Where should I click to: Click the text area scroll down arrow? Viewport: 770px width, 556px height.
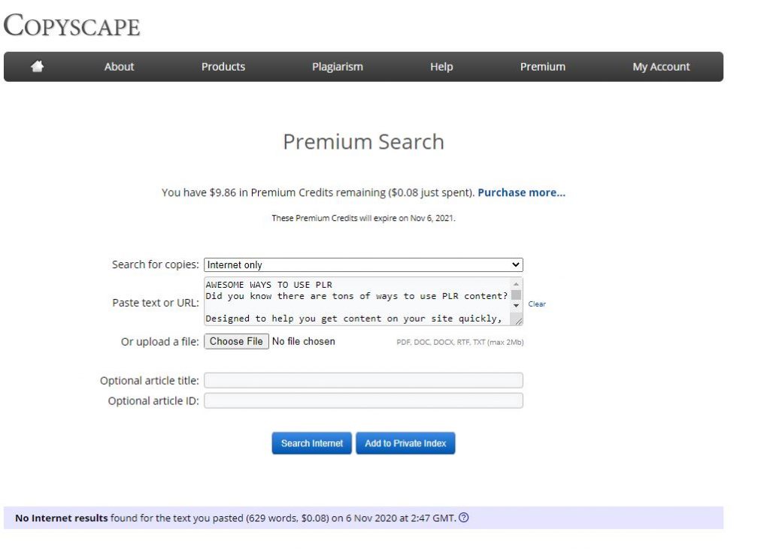click(516, 305)
